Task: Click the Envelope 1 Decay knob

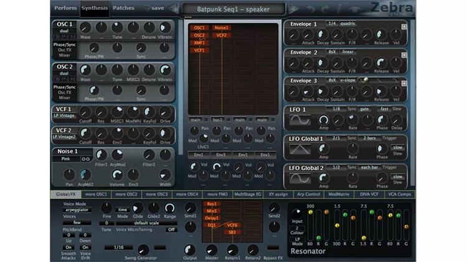Action: [x=322, y=35]
